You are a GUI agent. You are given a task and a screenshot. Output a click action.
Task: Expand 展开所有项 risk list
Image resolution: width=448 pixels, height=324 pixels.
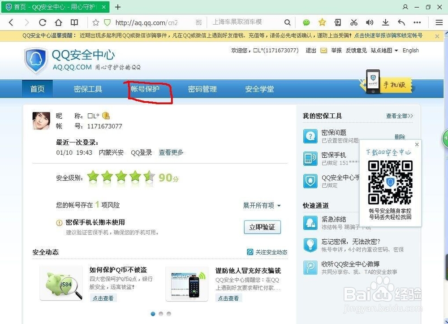click(x=262, y=205)
